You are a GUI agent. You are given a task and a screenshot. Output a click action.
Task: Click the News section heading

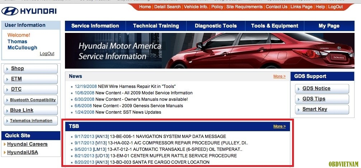pyautogui.click(x=75, y=76)
